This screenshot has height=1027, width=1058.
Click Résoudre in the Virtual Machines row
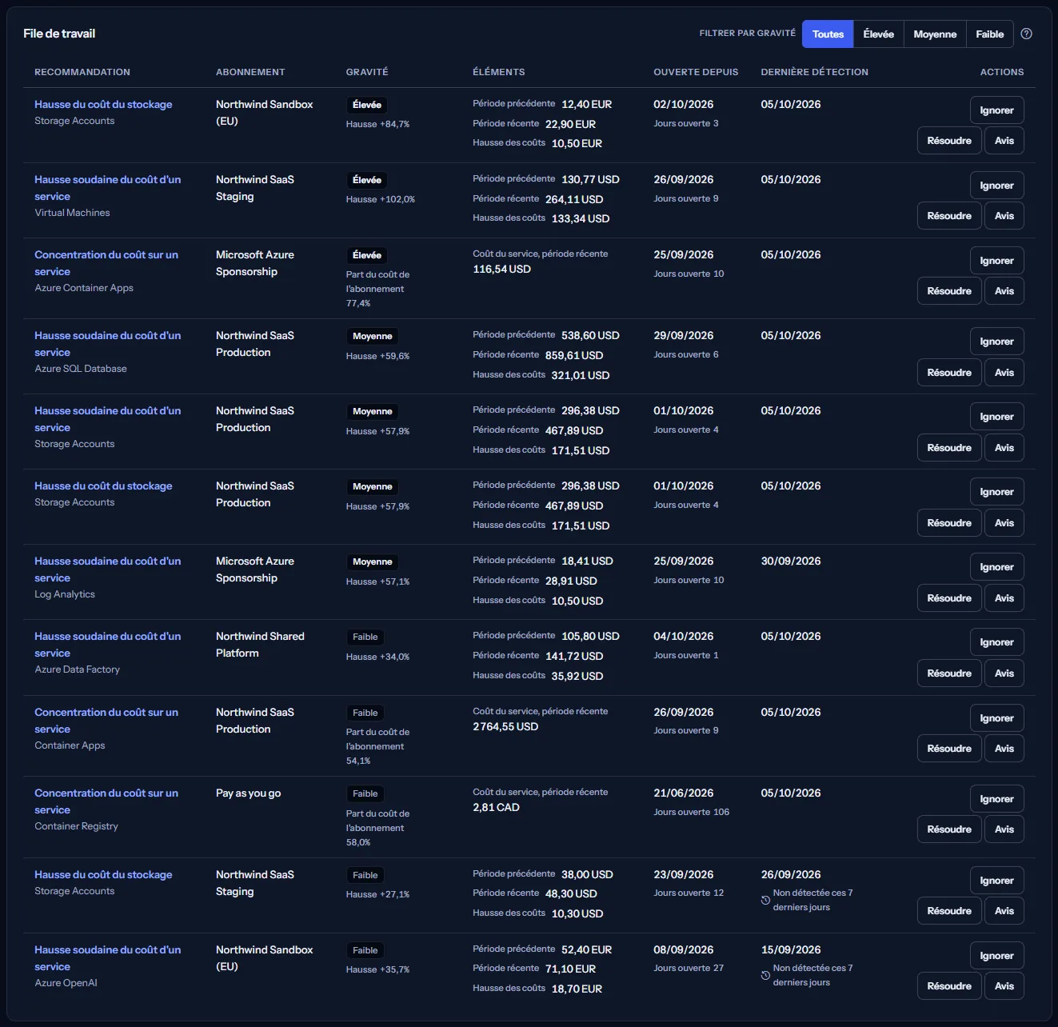point(949,216)
